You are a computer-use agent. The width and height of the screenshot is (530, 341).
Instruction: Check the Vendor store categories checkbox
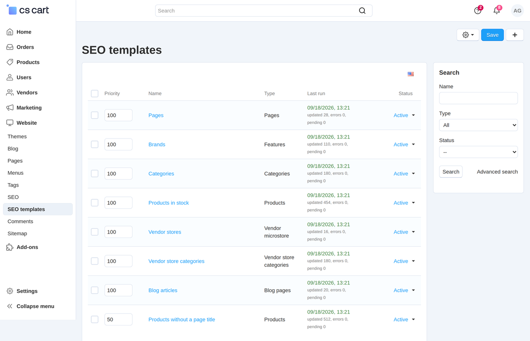pyautogui.click(x=95, y=261)
